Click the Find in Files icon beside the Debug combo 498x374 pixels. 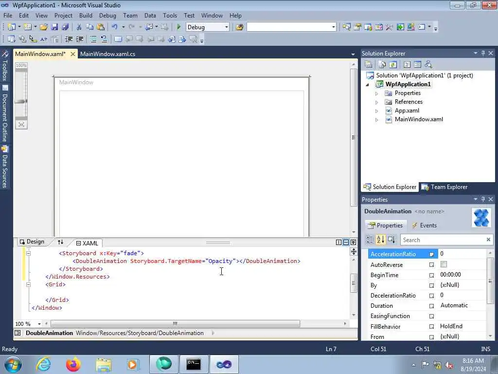(240, 27)
